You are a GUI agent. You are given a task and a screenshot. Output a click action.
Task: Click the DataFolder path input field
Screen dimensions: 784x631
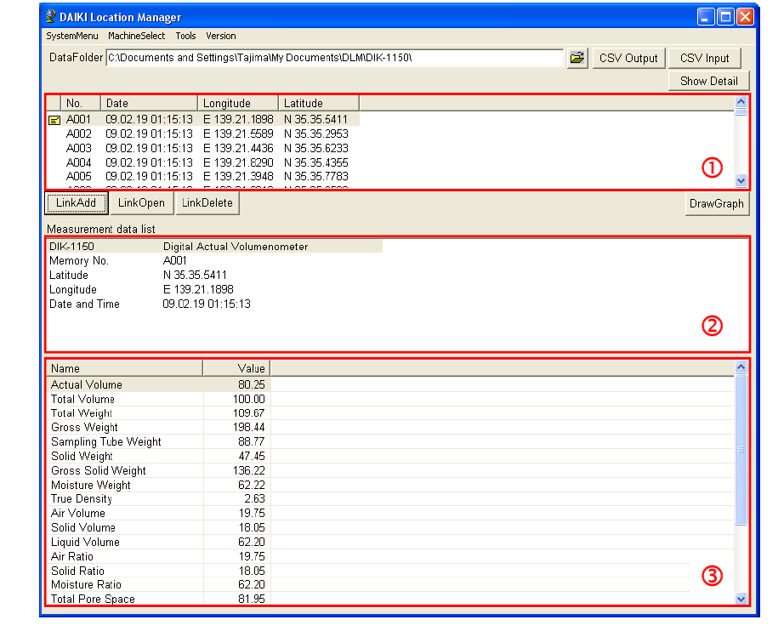pos(333,58)
